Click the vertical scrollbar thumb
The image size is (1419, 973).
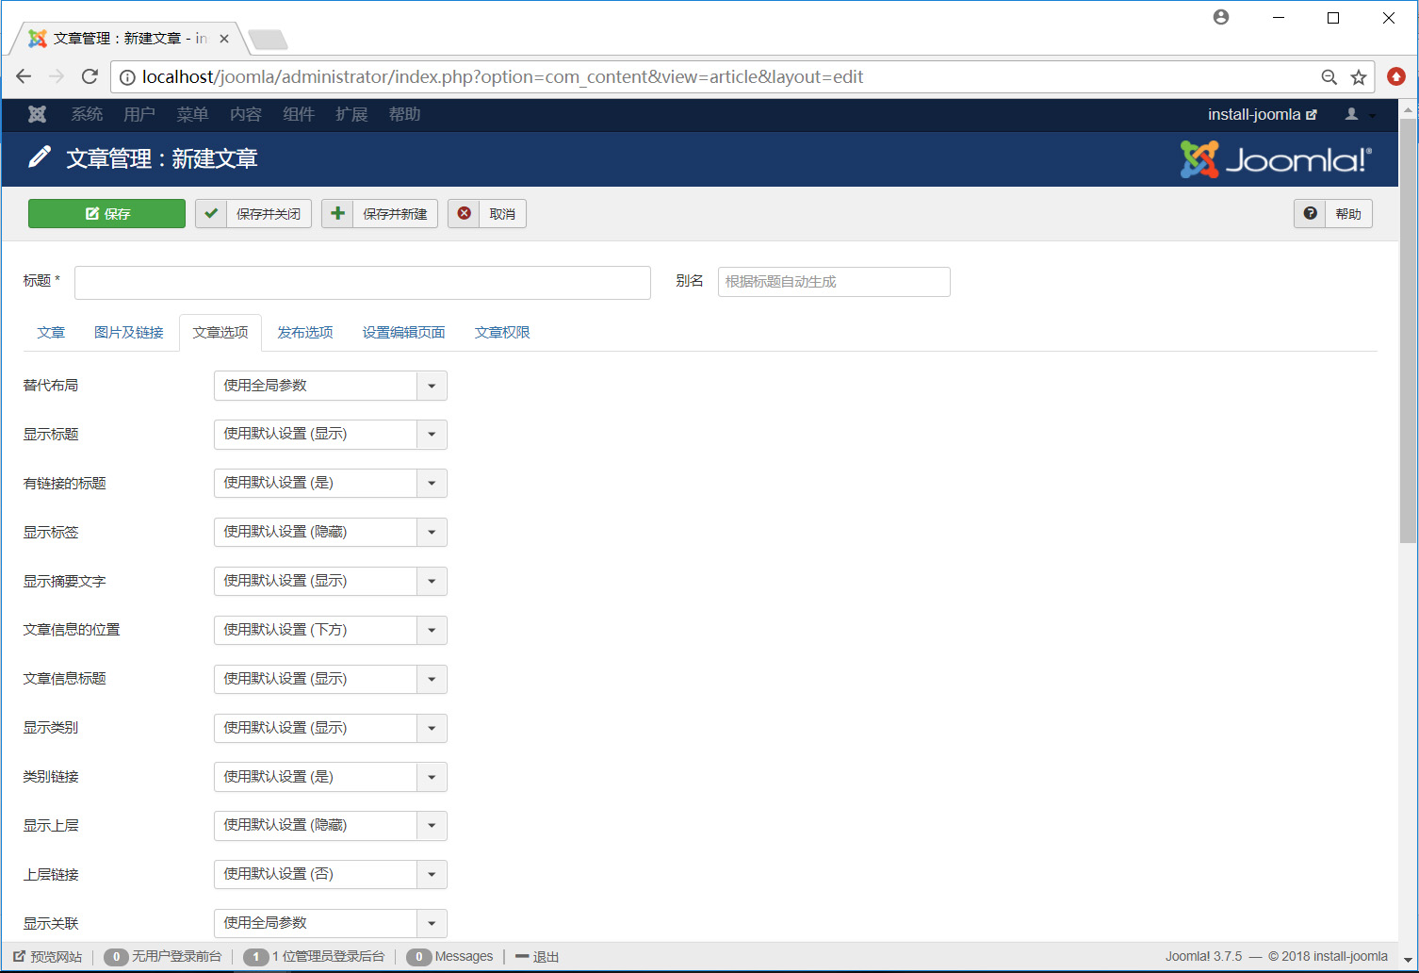click(1408, 330)
